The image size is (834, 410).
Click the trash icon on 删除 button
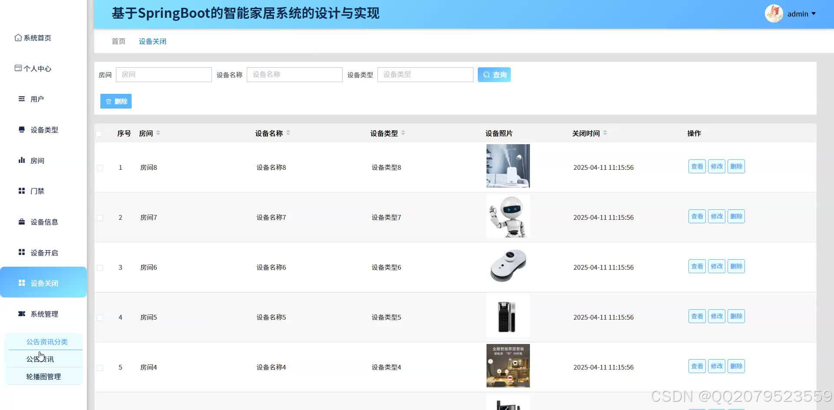point(109,101)
